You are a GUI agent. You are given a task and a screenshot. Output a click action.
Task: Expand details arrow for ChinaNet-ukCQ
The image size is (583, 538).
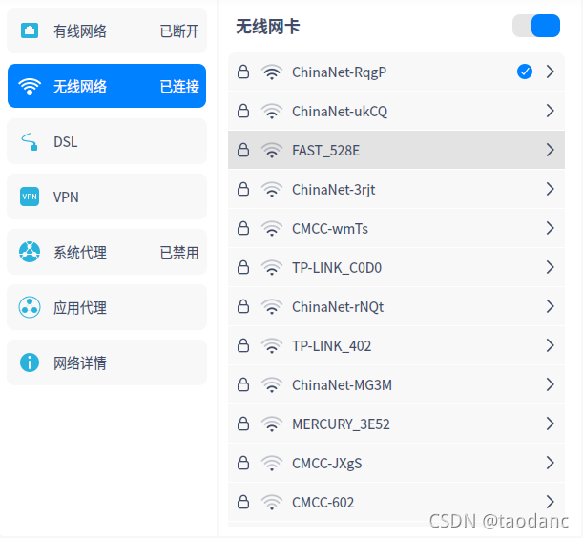551,111
